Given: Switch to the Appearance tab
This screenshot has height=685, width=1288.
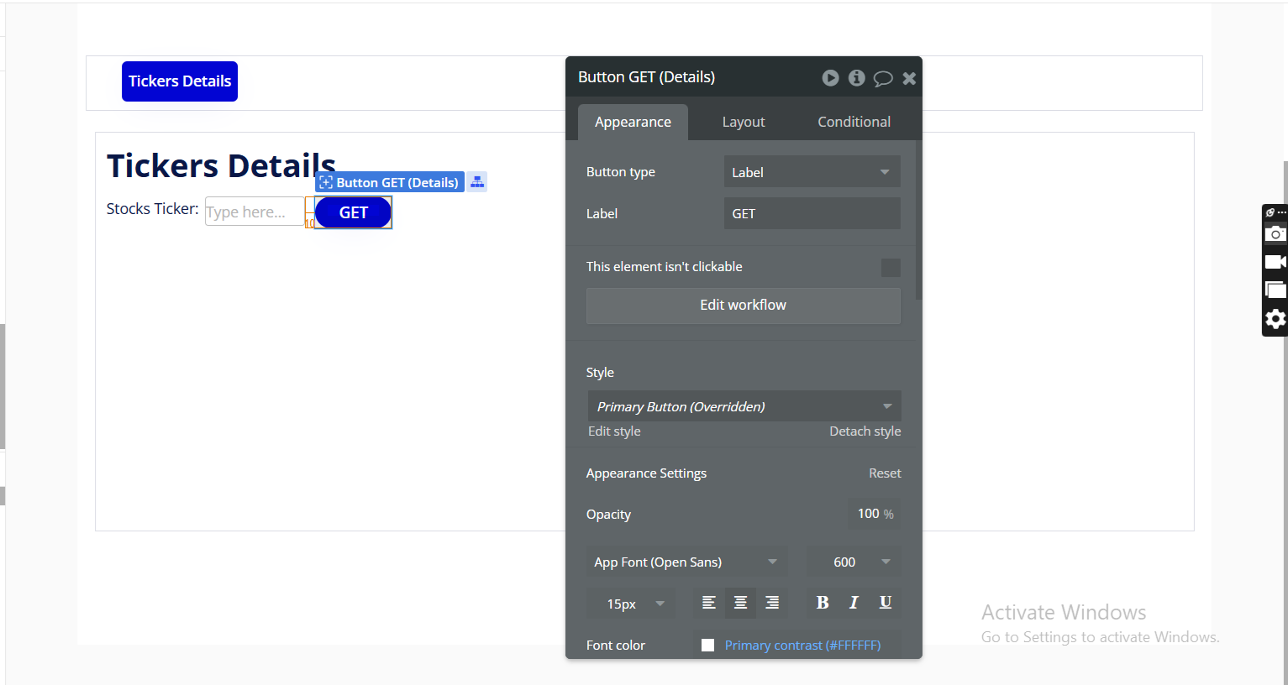Looking at the screenshot, I should pyautogui.click(x=633, y=122).
